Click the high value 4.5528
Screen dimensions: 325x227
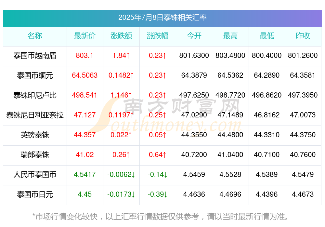point(230,174)
